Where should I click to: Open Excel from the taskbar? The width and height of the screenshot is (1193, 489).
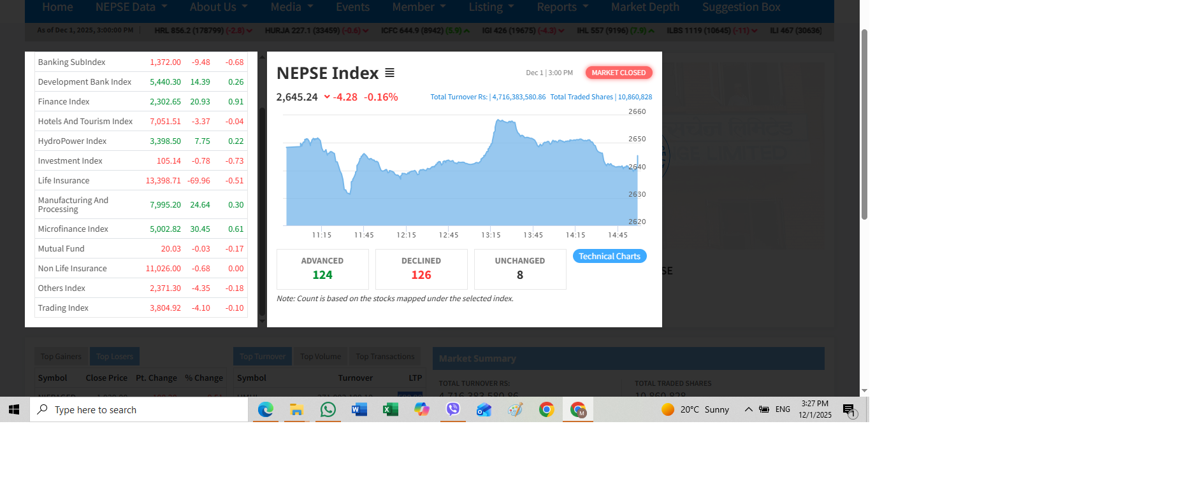point(390,409)
